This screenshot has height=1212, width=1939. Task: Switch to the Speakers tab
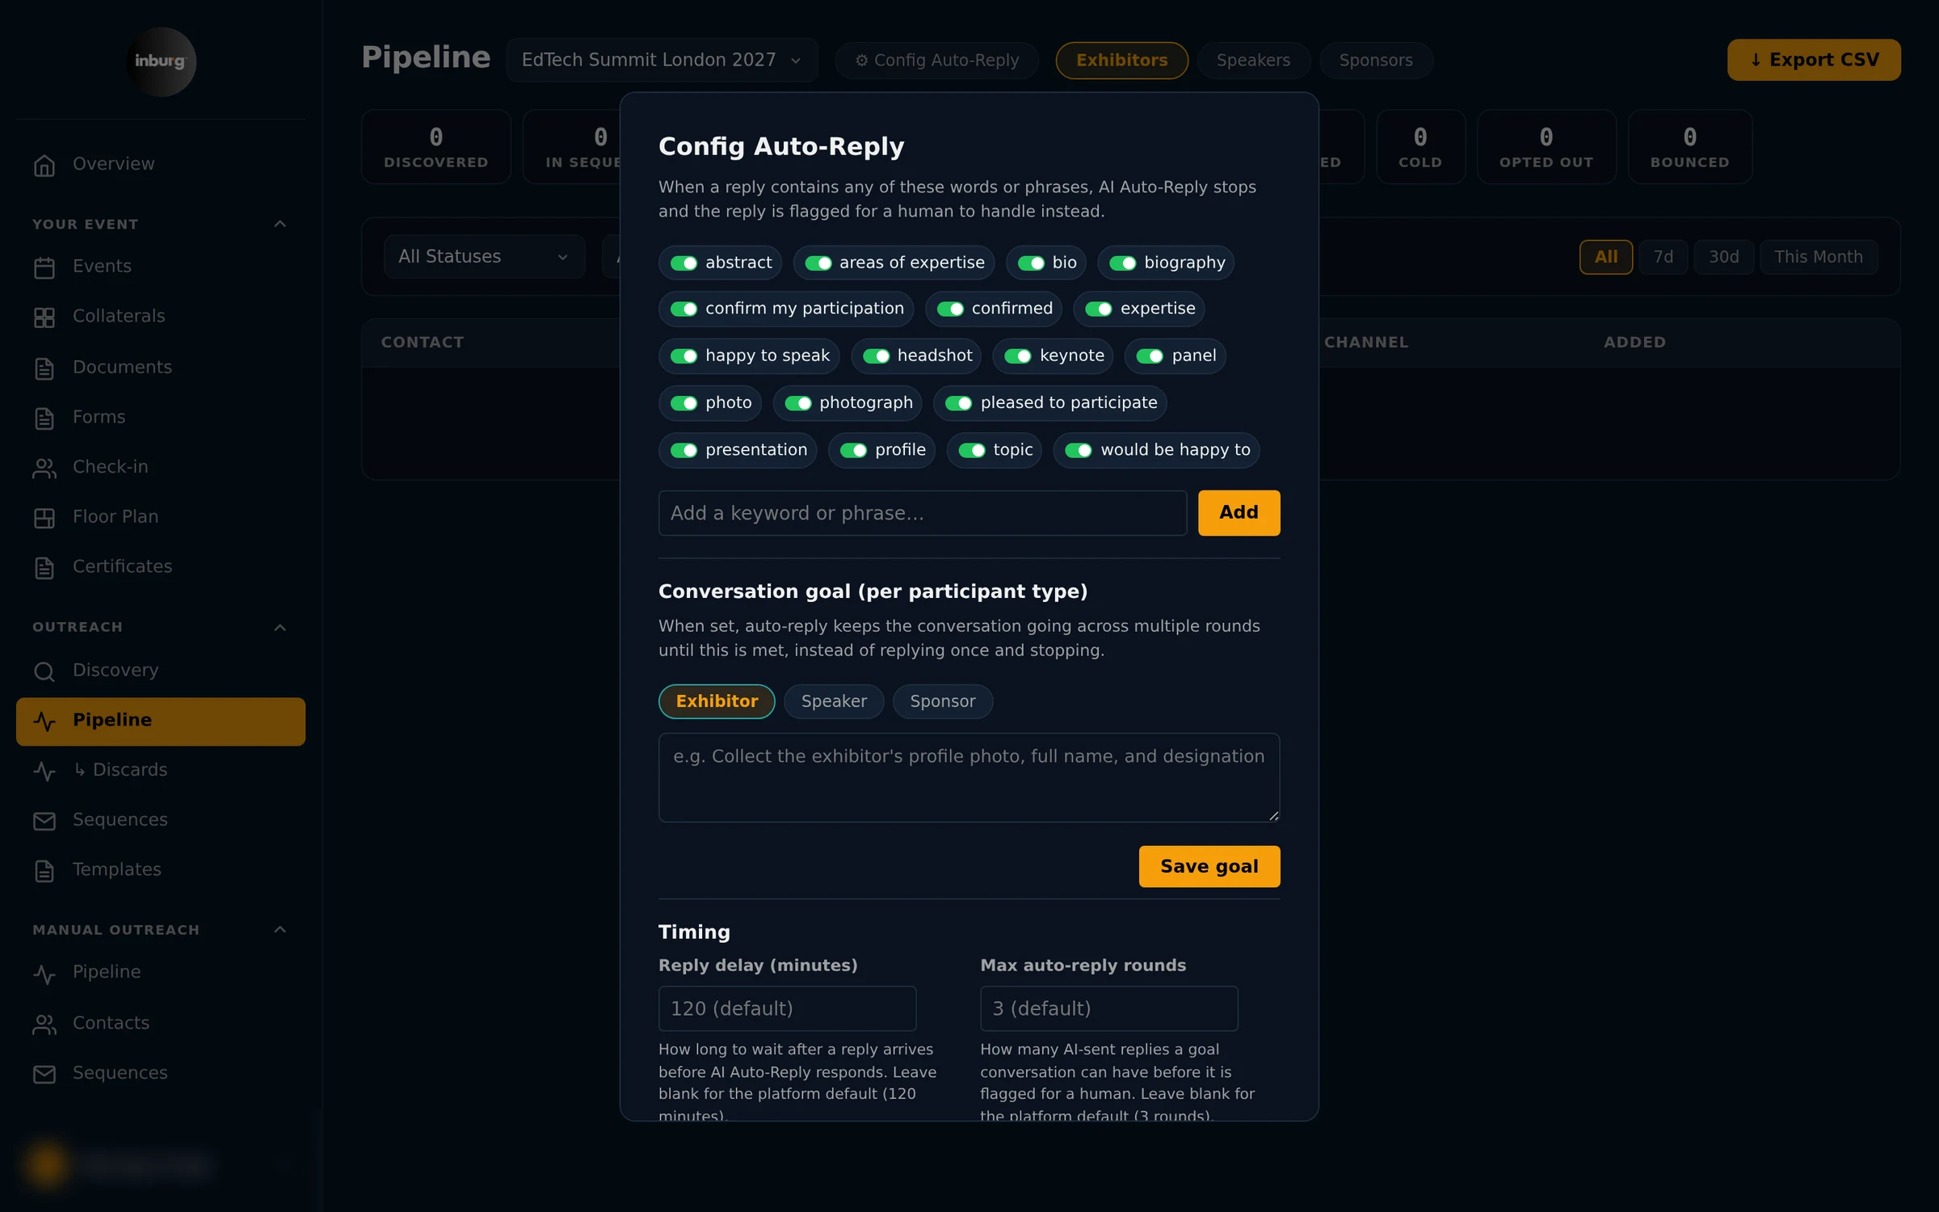1253,61
